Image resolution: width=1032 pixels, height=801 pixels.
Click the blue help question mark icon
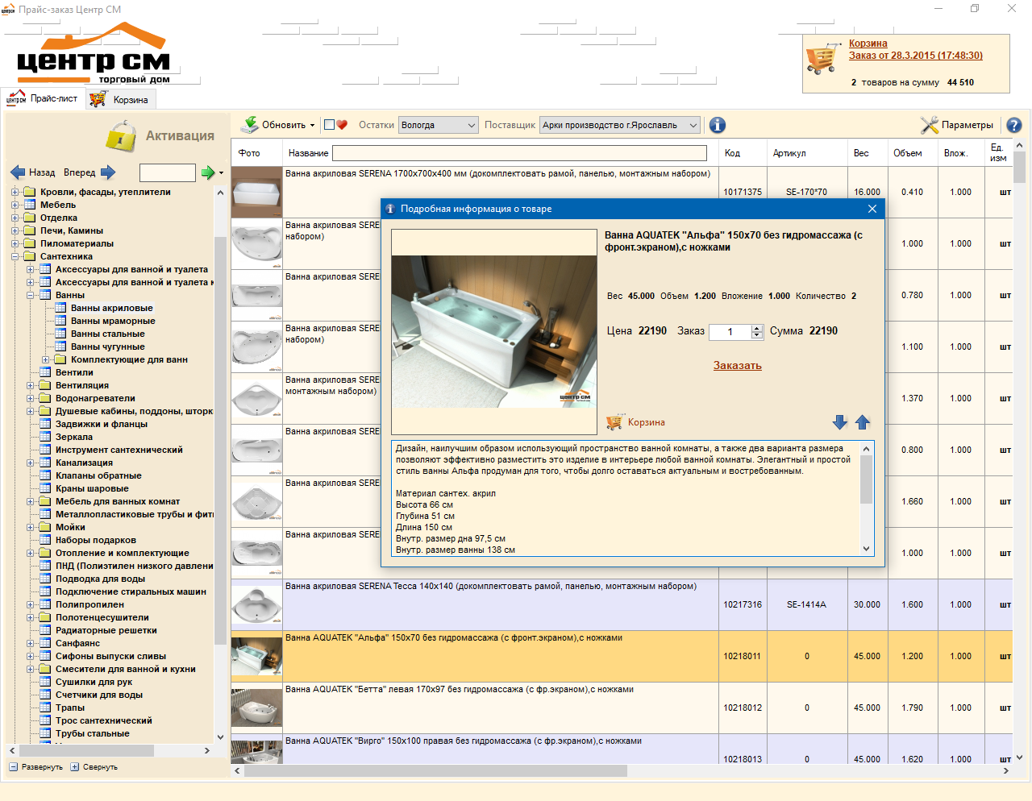1014,125
